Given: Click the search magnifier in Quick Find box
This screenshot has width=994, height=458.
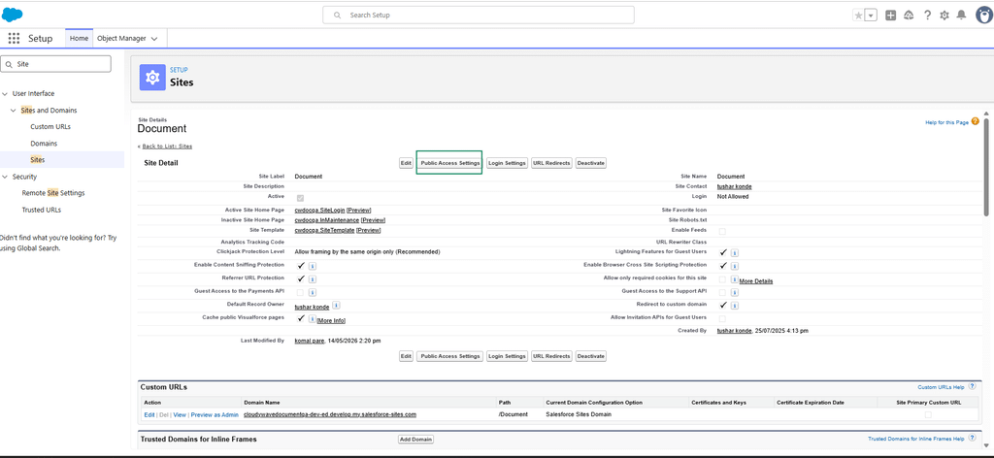Looking at the screenshot, I should tap(9, 64).
